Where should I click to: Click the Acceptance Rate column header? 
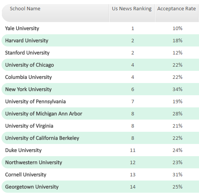[177, 13]
